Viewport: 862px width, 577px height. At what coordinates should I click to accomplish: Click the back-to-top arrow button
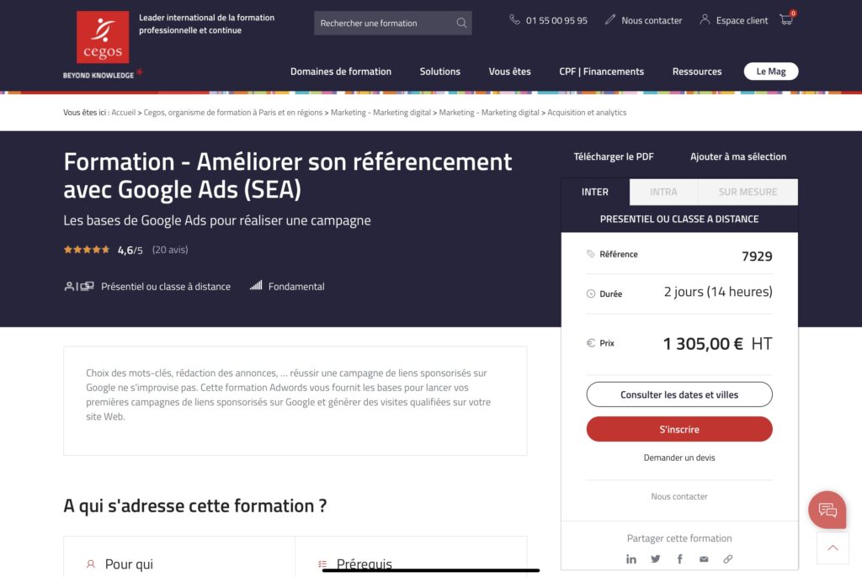pyautogui.click(x=833, y=548)
